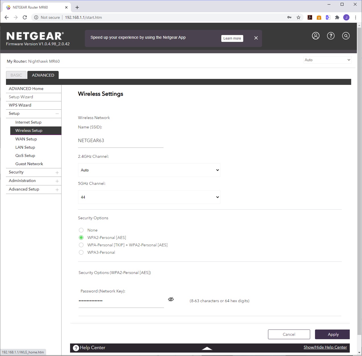The image size is (362, 356).
Task: Select WPA-Personal [TKIP] + WPA2-Personal [AES]
Action: coord(81,245)
